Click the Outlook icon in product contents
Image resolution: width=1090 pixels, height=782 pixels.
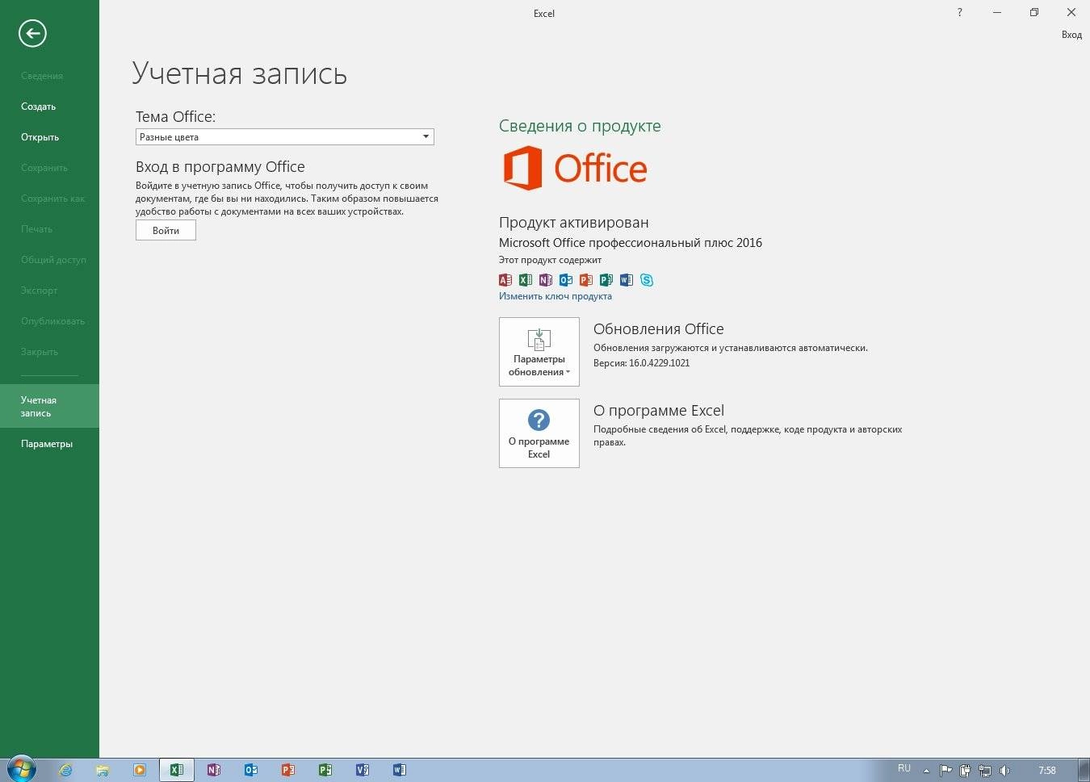pyautogui.click(x=566, y=280)
